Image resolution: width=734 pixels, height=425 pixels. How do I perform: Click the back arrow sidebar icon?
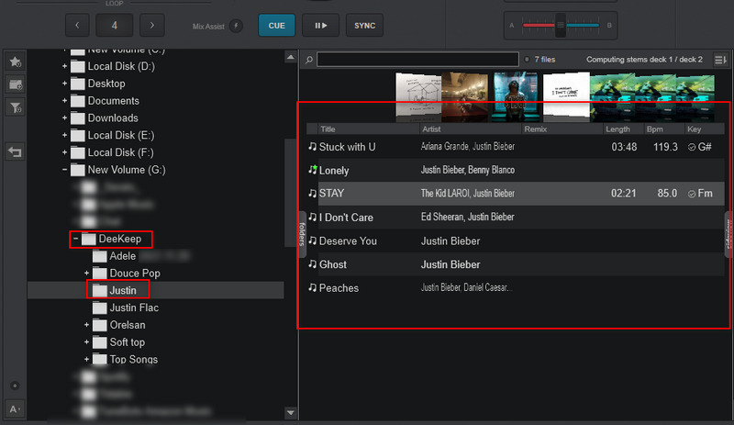pos(15,151)
